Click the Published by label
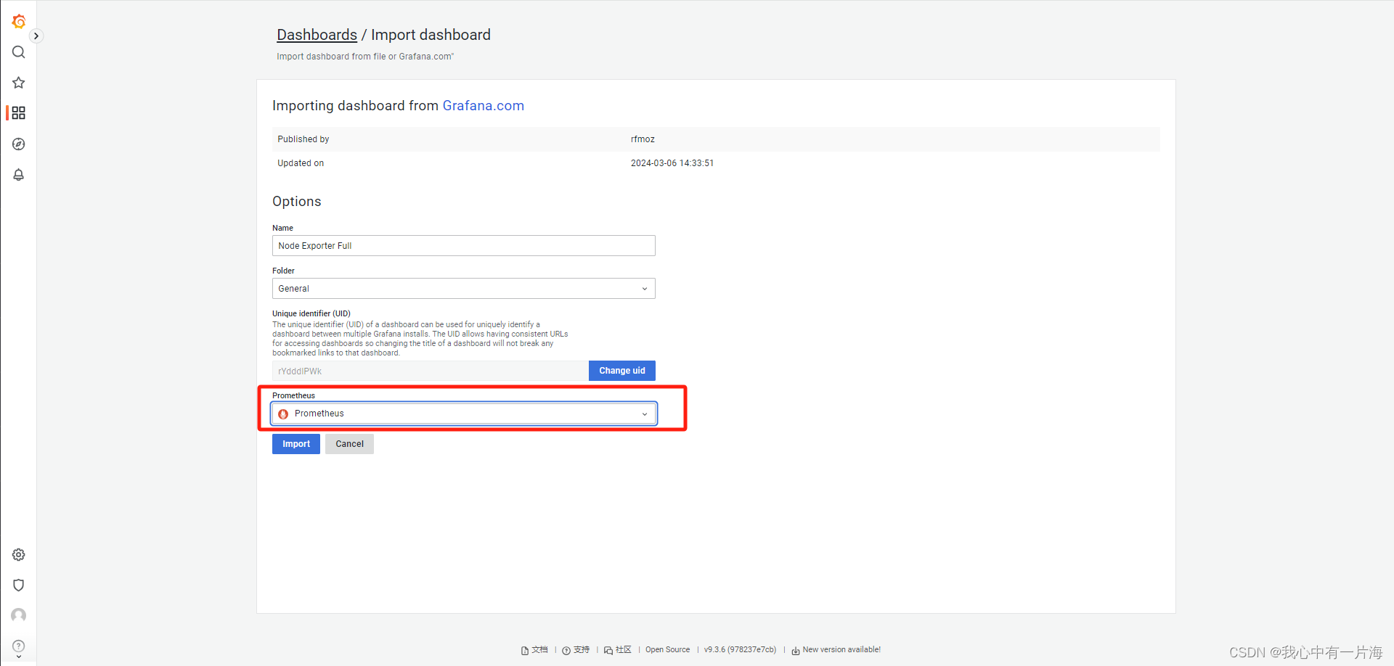 pyautogui.click(x=303, y=139)
